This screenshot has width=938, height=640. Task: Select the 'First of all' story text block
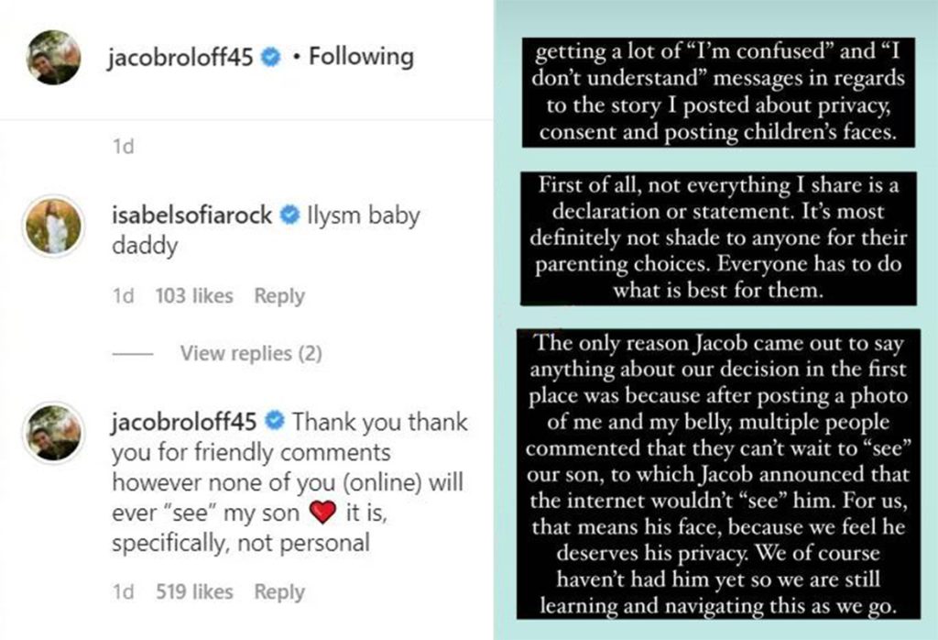point(714,238)
